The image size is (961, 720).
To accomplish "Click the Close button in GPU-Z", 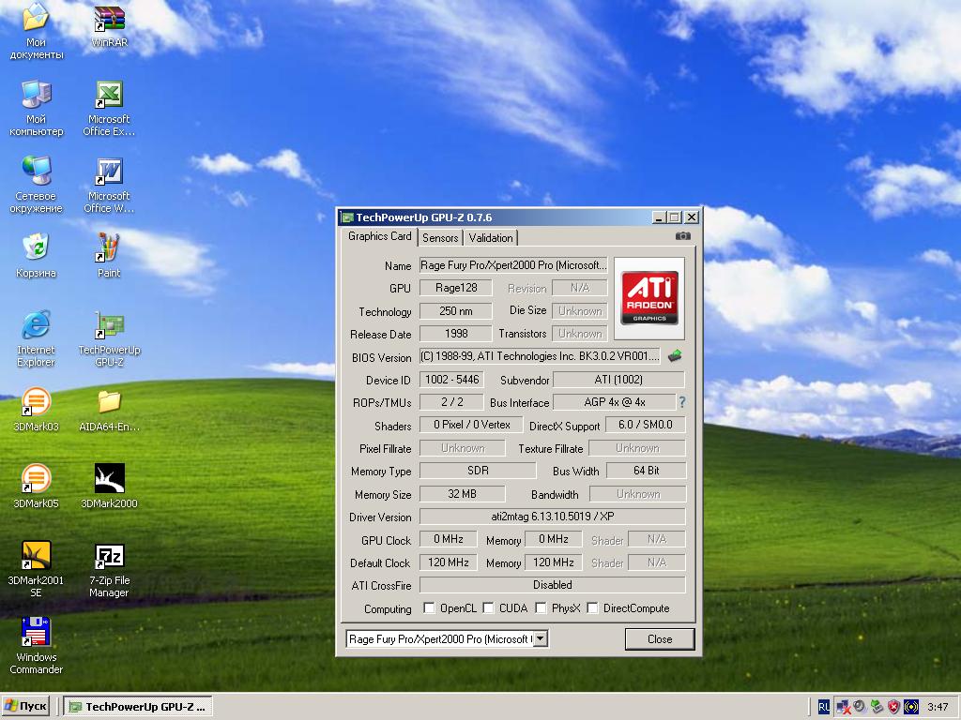I will tap(660, 638).
